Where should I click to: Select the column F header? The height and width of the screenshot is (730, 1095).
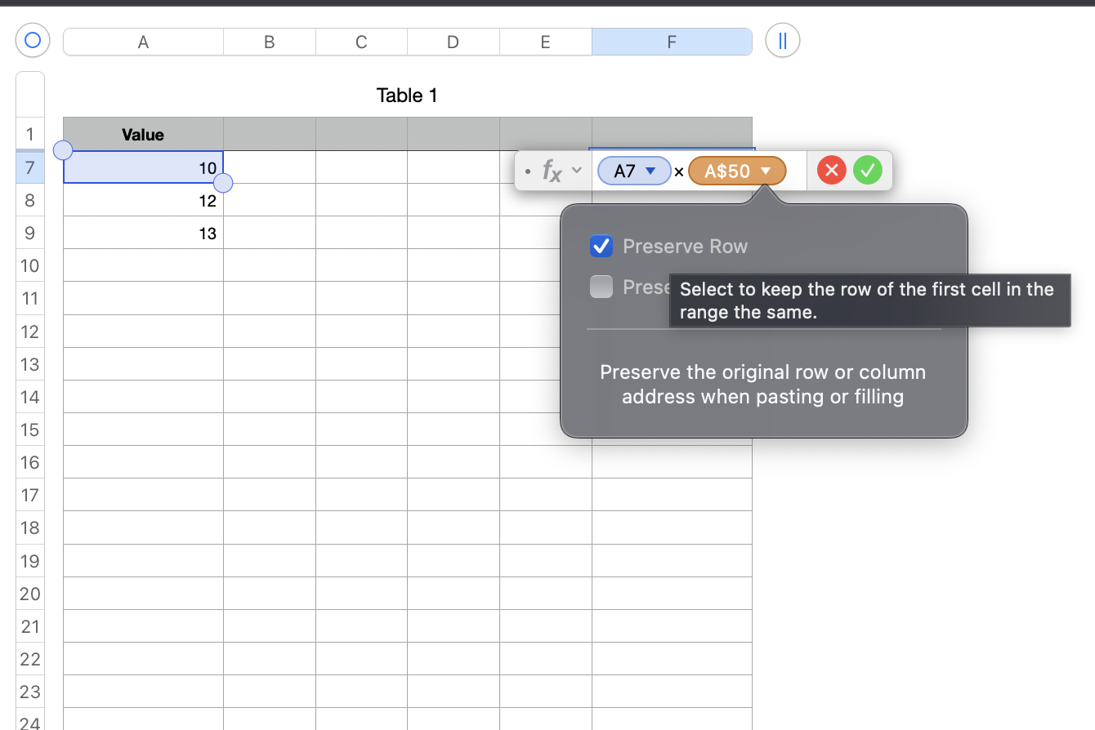672,41
